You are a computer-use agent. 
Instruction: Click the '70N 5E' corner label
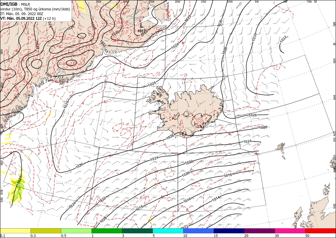pyautogui.click(x=312, y=2)
